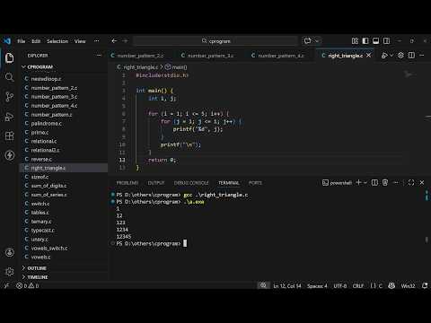Split the terminal
The width and height of the screenshot is (431, 323).
pos(374,182)
